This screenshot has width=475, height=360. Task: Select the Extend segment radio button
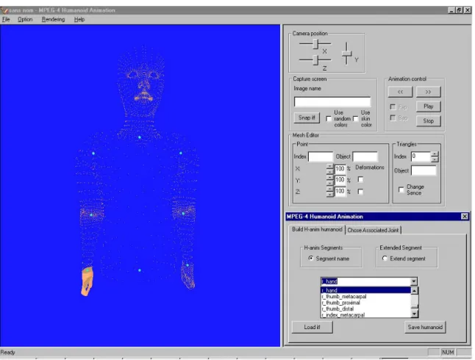(x=385, y=259)
